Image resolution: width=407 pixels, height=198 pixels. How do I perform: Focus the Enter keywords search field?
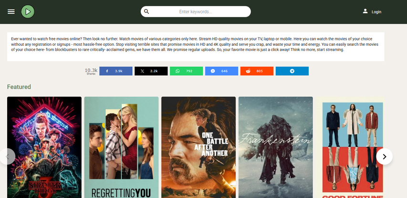(x=196, y=11)
